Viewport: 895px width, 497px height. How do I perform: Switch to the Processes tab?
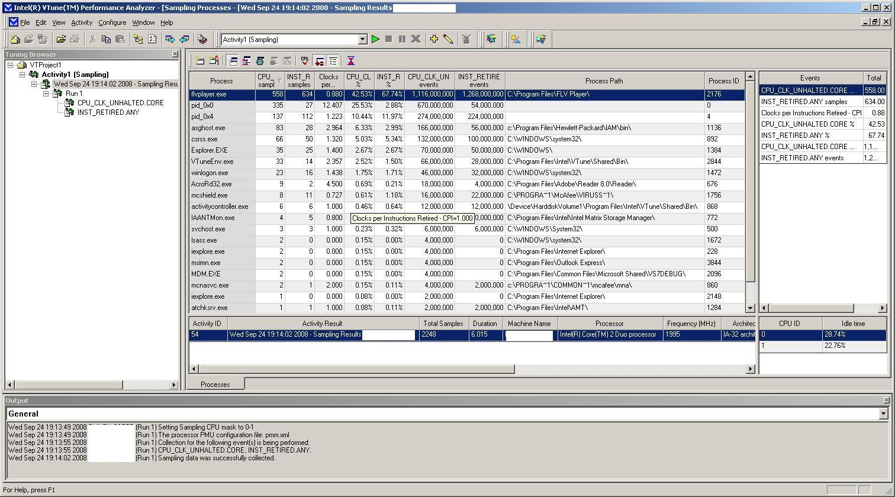click(x=215, y=383)
